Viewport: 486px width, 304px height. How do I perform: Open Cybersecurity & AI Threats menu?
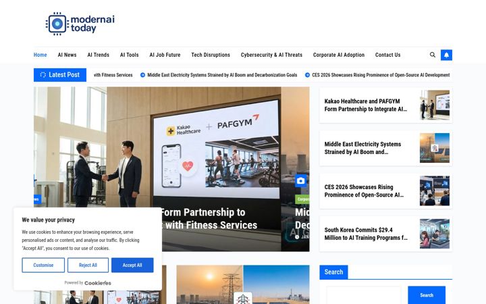[x=271, y=55]
